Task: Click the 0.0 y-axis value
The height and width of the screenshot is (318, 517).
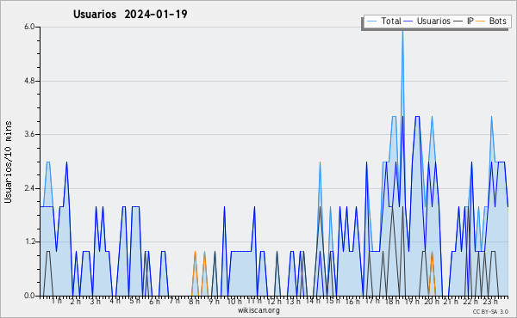Action: click(x=29, y=296)
